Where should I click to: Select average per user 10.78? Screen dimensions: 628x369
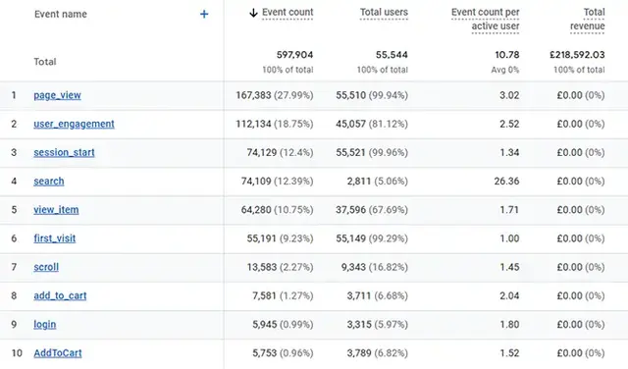click(507, 55)
